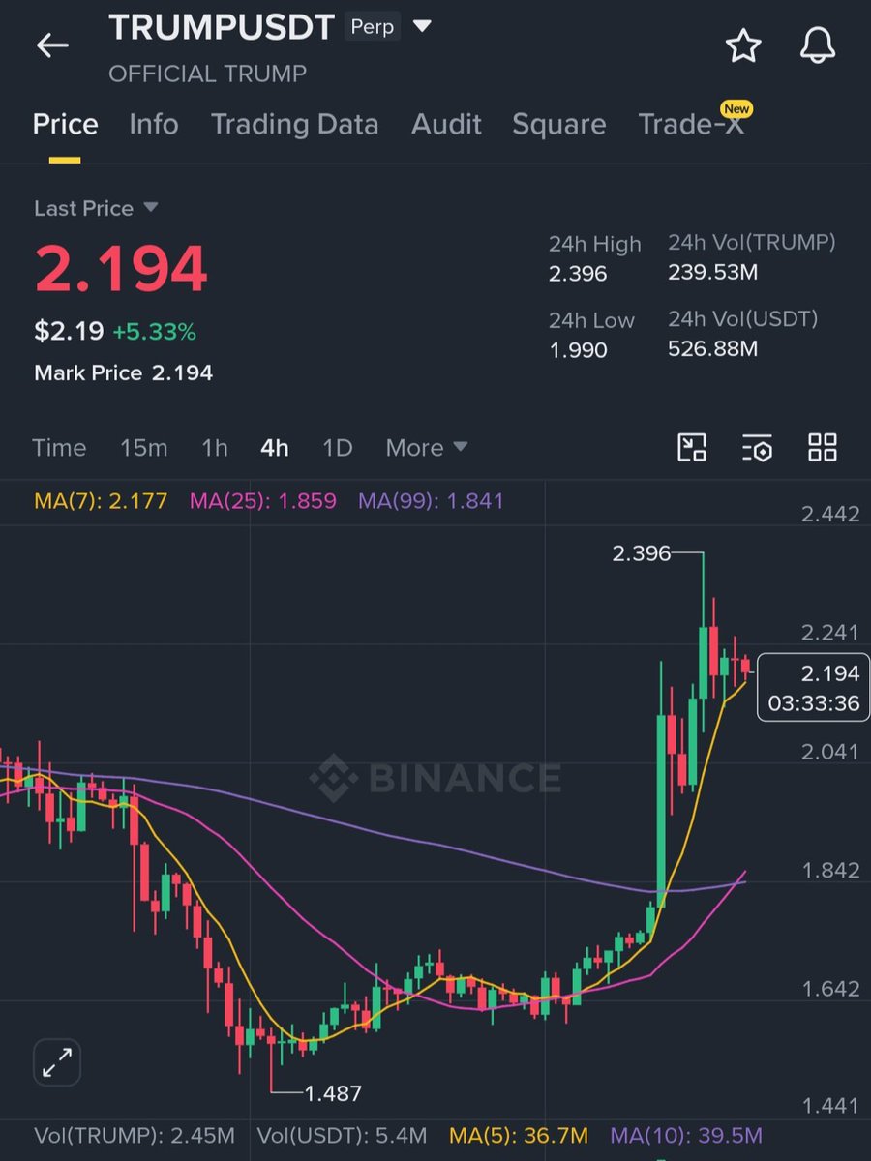The image size is (871, 1161).
Task: Tap the 2.396 high marker on chart
Action: [x=641, y=553]
